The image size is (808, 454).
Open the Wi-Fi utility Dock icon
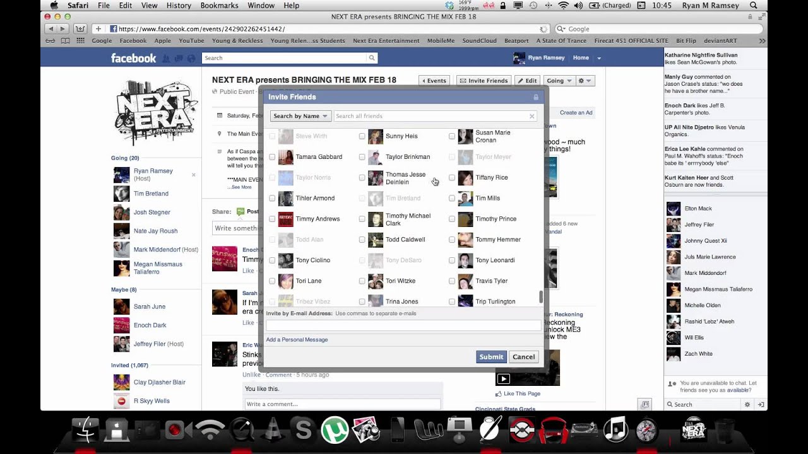tap(210, 431)
